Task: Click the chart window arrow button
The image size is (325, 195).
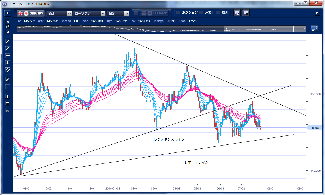Action: click(x=237, y=13)
